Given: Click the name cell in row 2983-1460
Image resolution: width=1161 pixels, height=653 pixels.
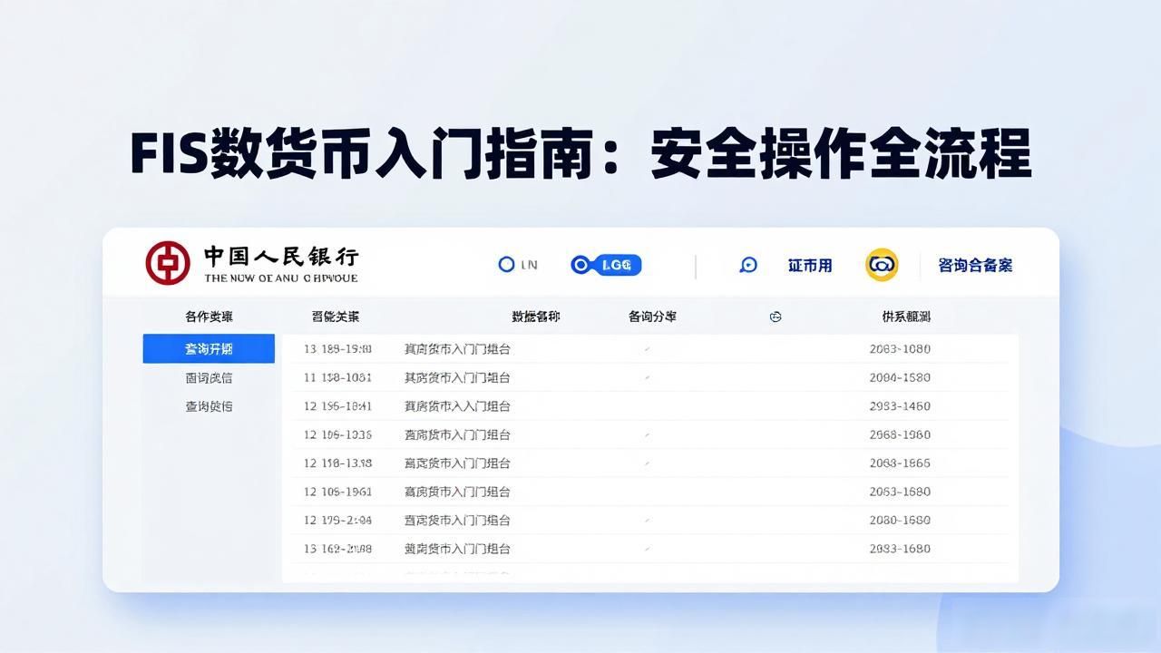Looking at the screenshot, I should (457, 406).
